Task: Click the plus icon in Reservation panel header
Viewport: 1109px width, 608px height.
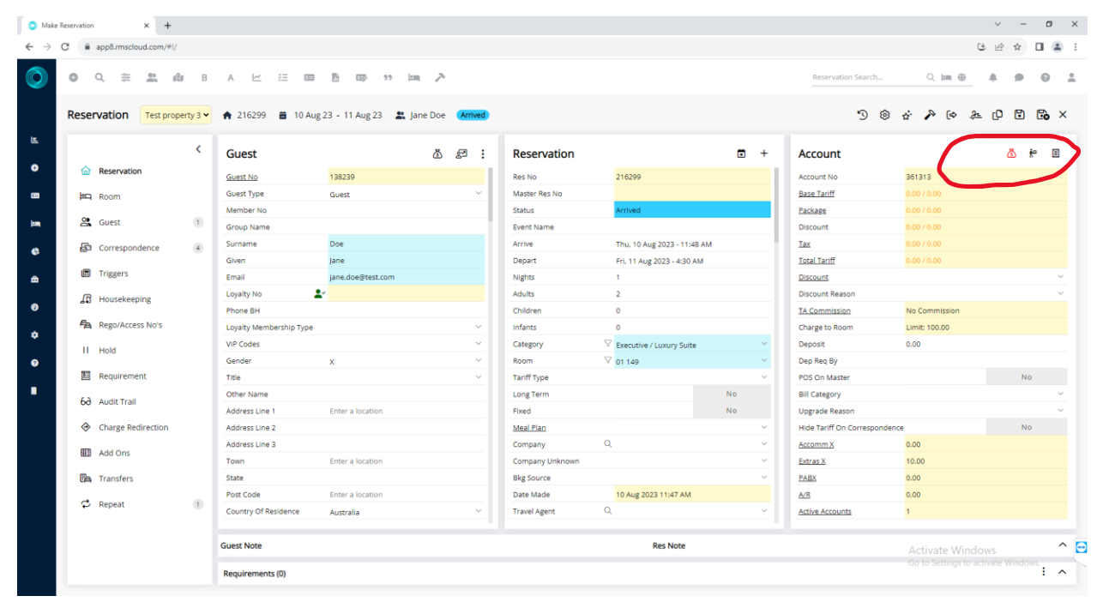Action: tap(763, 154)
